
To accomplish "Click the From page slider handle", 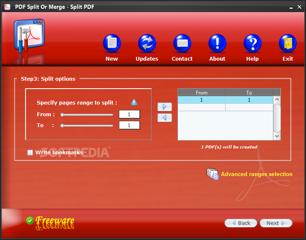I will (62, 115).
